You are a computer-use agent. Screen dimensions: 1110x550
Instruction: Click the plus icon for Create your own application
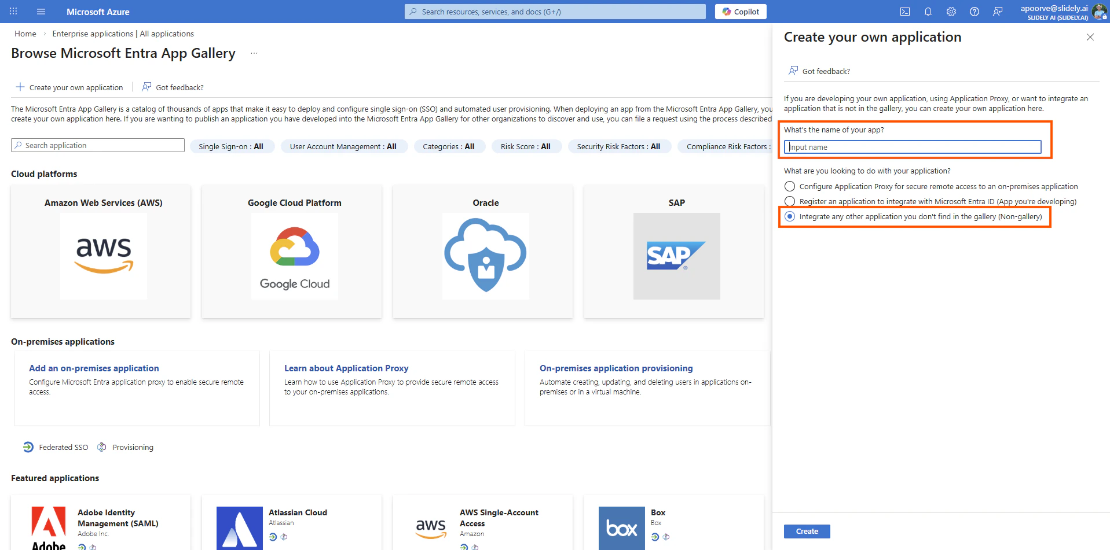20,87
